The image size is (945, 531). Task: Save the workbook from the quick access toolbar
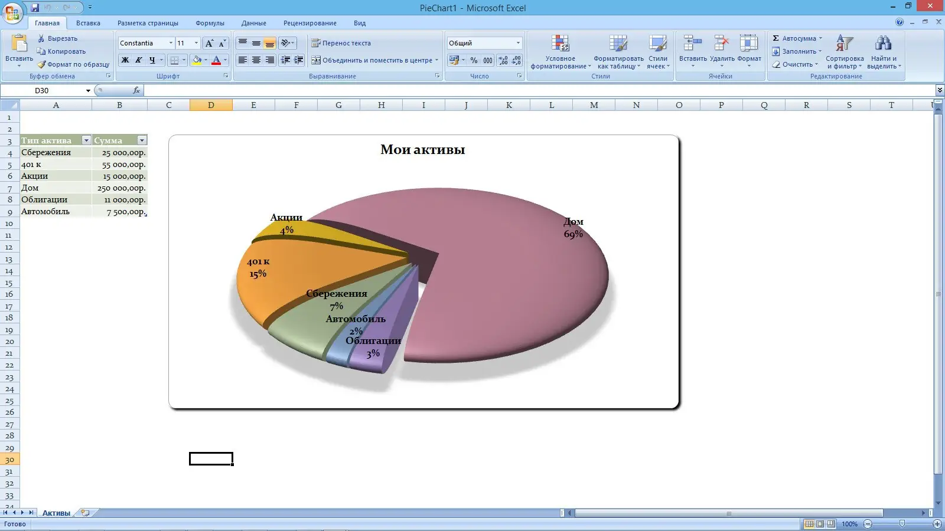pyautogui.click(x=35, y=8)
